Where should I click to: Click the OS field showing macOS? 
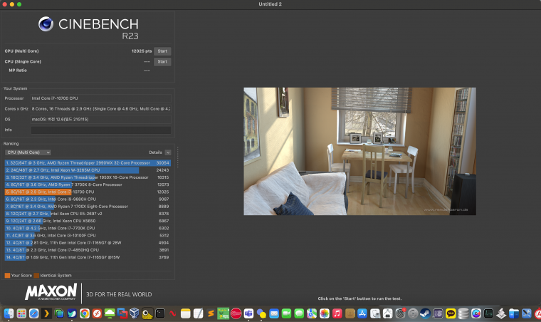[101, 120]
